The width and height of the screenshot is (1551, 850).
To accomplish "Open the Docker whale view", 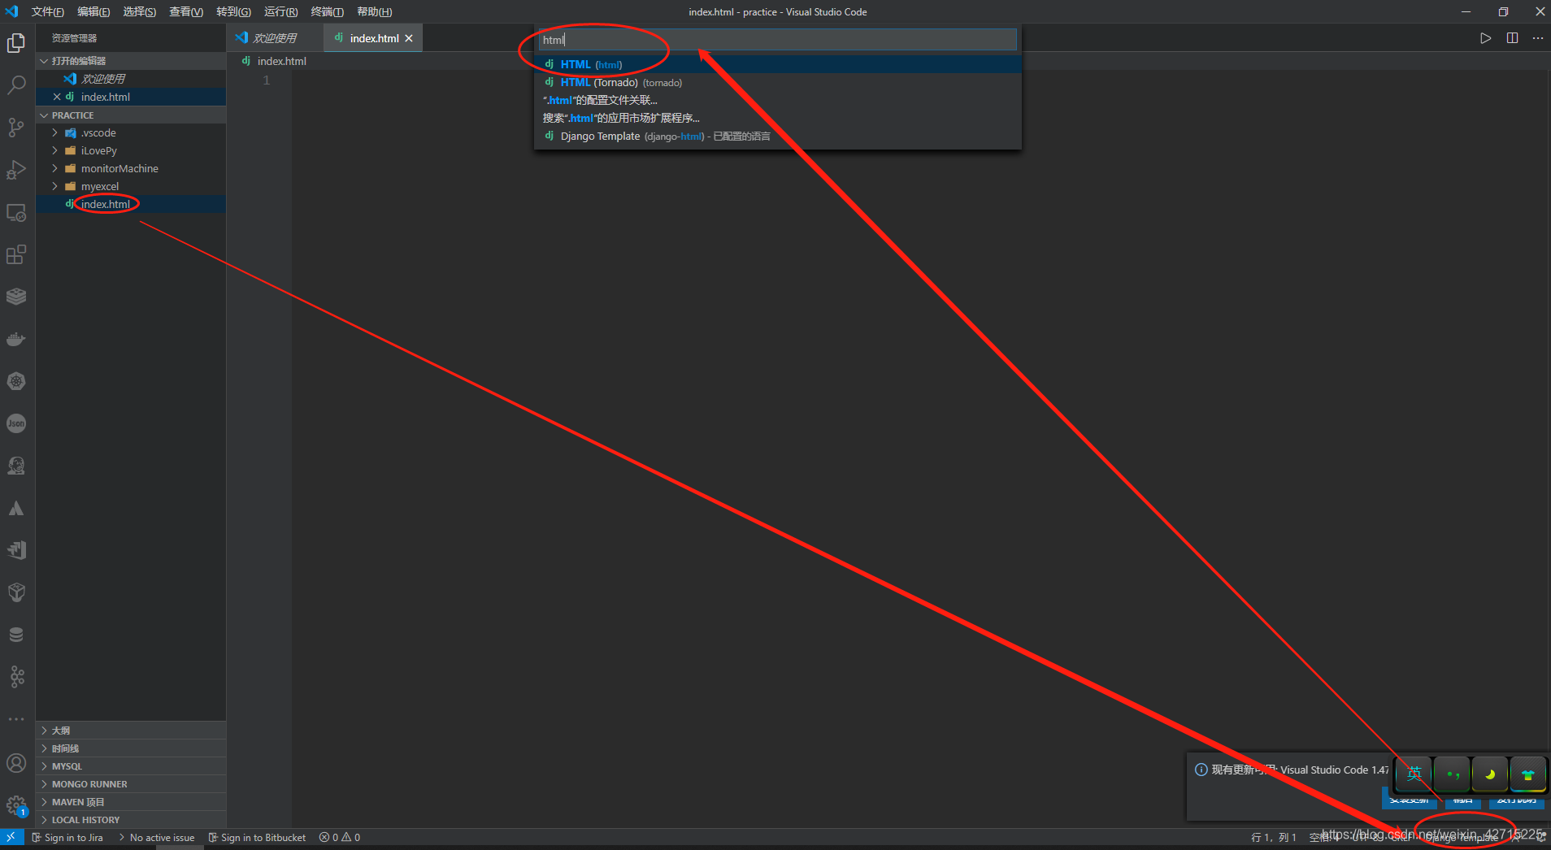I will coord(16,339).
